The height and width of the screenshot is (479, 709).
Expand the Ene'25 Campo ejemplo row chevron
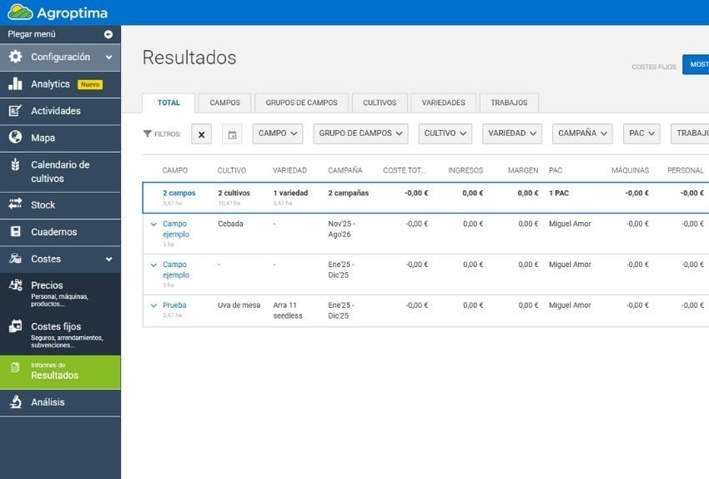coord(153,265)
